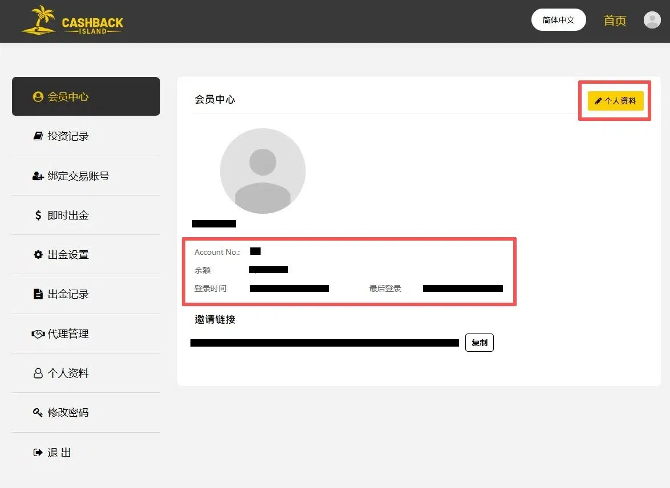
Task: Open 出金设置 sidebar item
Action: tap(86, 255)
